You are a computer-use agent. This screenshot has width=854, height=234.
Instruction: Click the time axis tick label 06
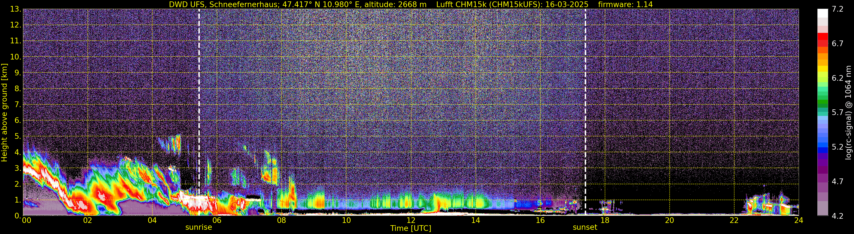217,220
